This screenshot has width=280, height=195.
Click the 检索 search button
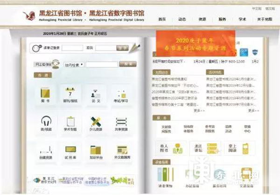128,64
